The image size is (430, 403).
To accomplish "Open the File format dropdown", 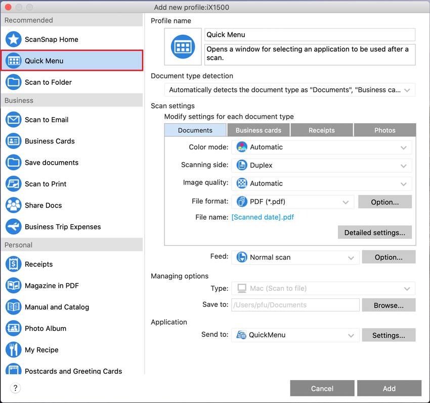I will [x=292, y=202].
